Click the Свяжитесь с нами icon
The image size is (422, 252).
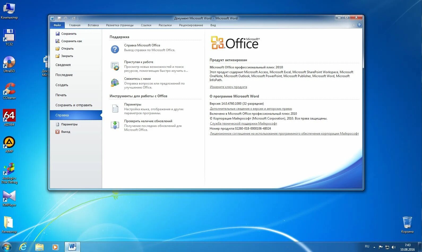coord(115,83)
